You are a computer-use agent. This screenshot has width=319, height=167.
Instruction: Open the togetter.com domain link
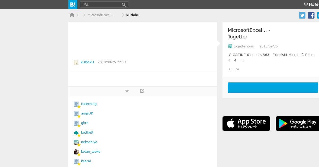244,46
